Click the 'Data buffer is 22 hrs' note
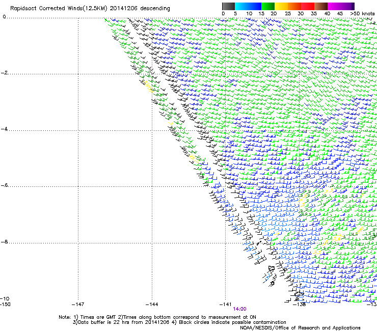Screen dimensions: 377x331 179,322
